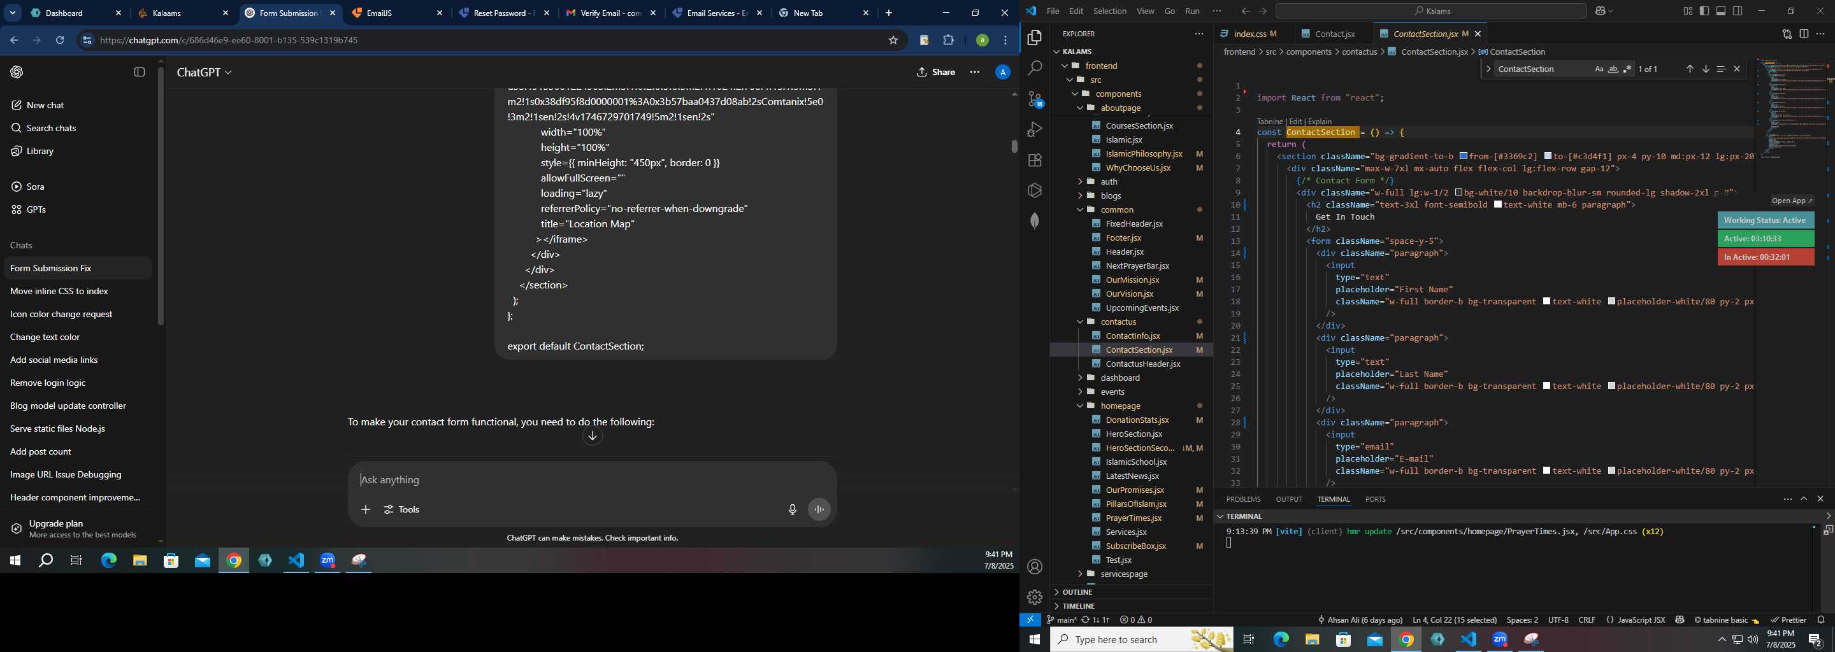Screen dimensions: 1835x652
Task: Click errors and warnings count in status bar
Action: 1135,620
